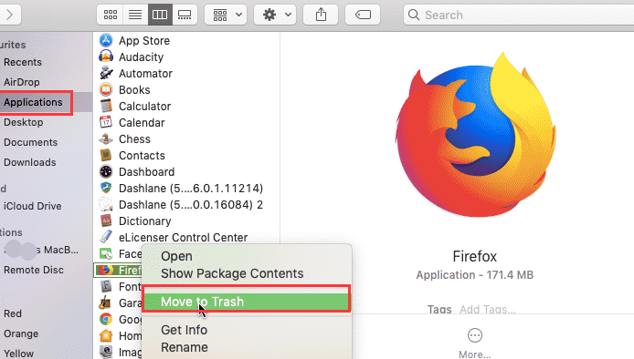Select the Yellow tag in sidebar
The height and width of the screenshot is (359, 634).
18,354
